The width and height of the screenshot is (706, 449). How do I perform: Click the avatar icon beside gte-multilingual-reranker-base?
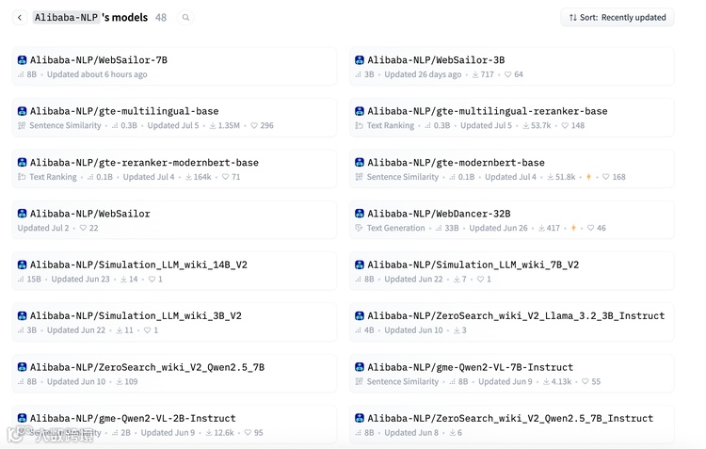point(359,111)
